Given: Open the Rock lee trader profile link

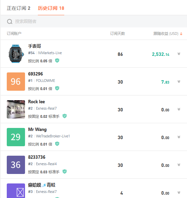Looking at the screenshot, I should 37,102.
